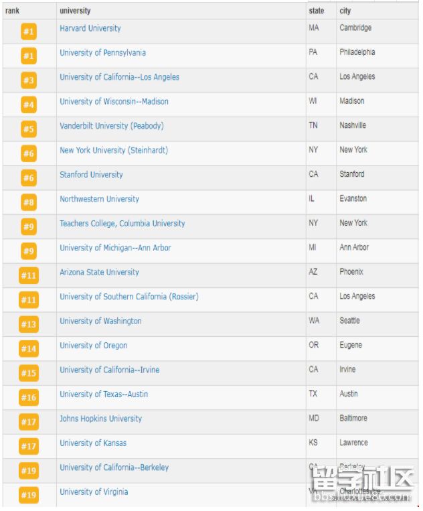Open the Johns Hopkins University link
Image resolution: width=423 pixels, height=511 pixels.
tap(100, 419)
